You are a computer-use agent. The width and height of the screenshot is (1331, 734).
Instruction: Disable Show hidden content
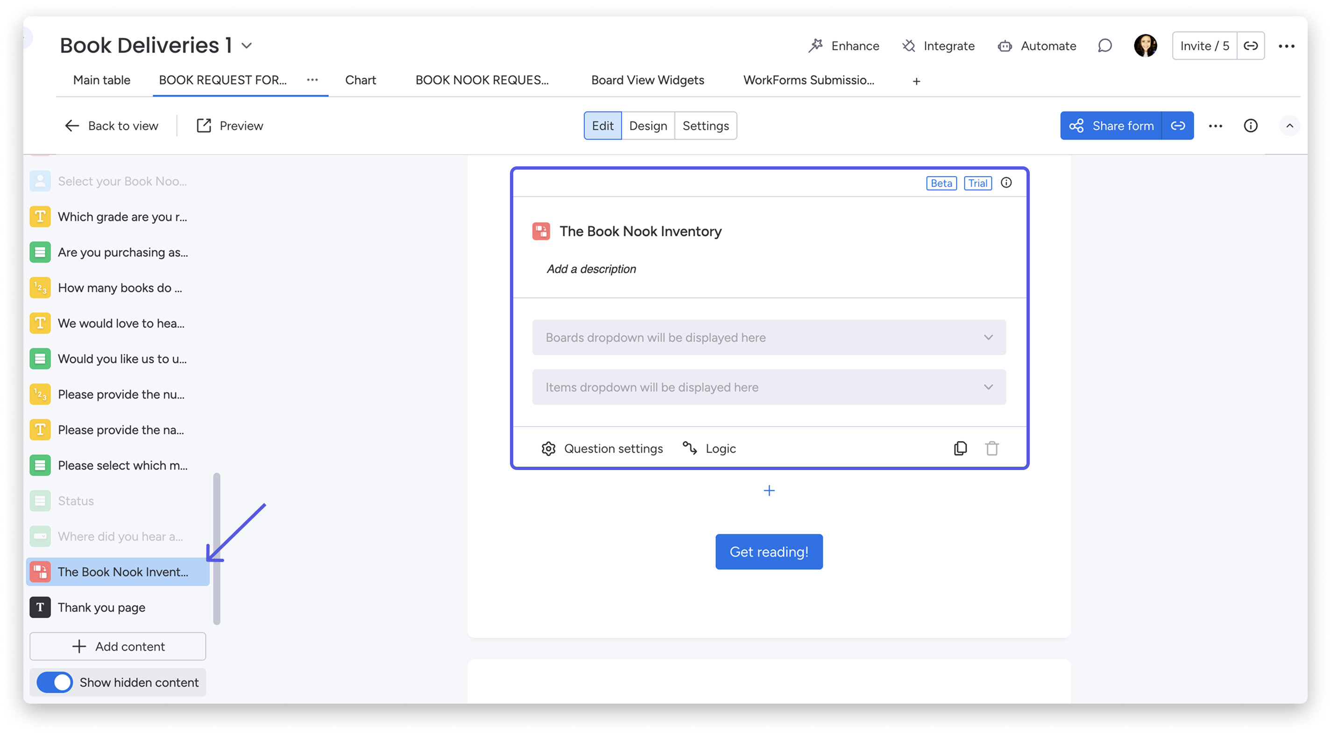point(54,682)
